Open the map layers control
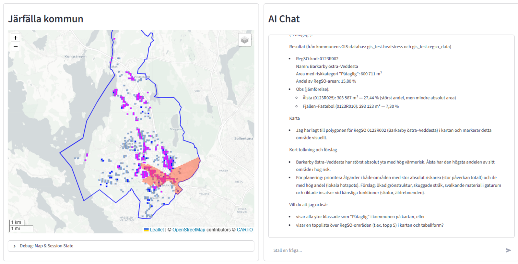This screenshot has height=264, width=518. pos(244,40)
